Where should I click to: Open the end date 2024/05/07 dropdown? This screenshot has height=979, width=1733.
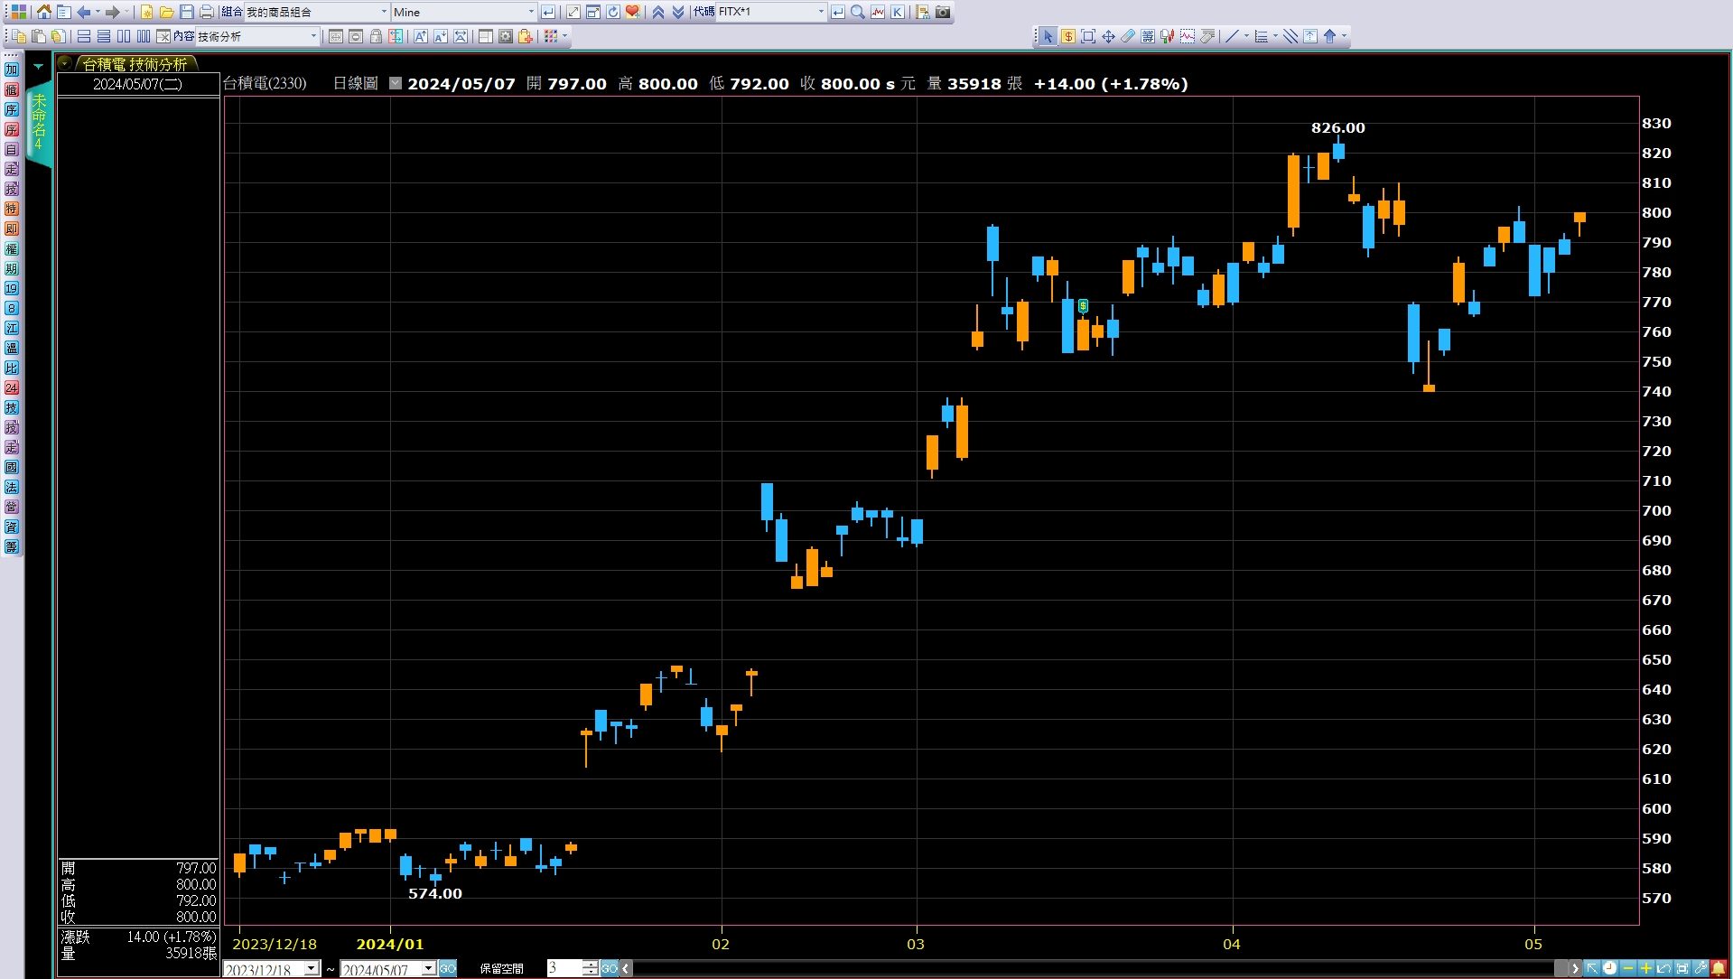pos(429,968)
